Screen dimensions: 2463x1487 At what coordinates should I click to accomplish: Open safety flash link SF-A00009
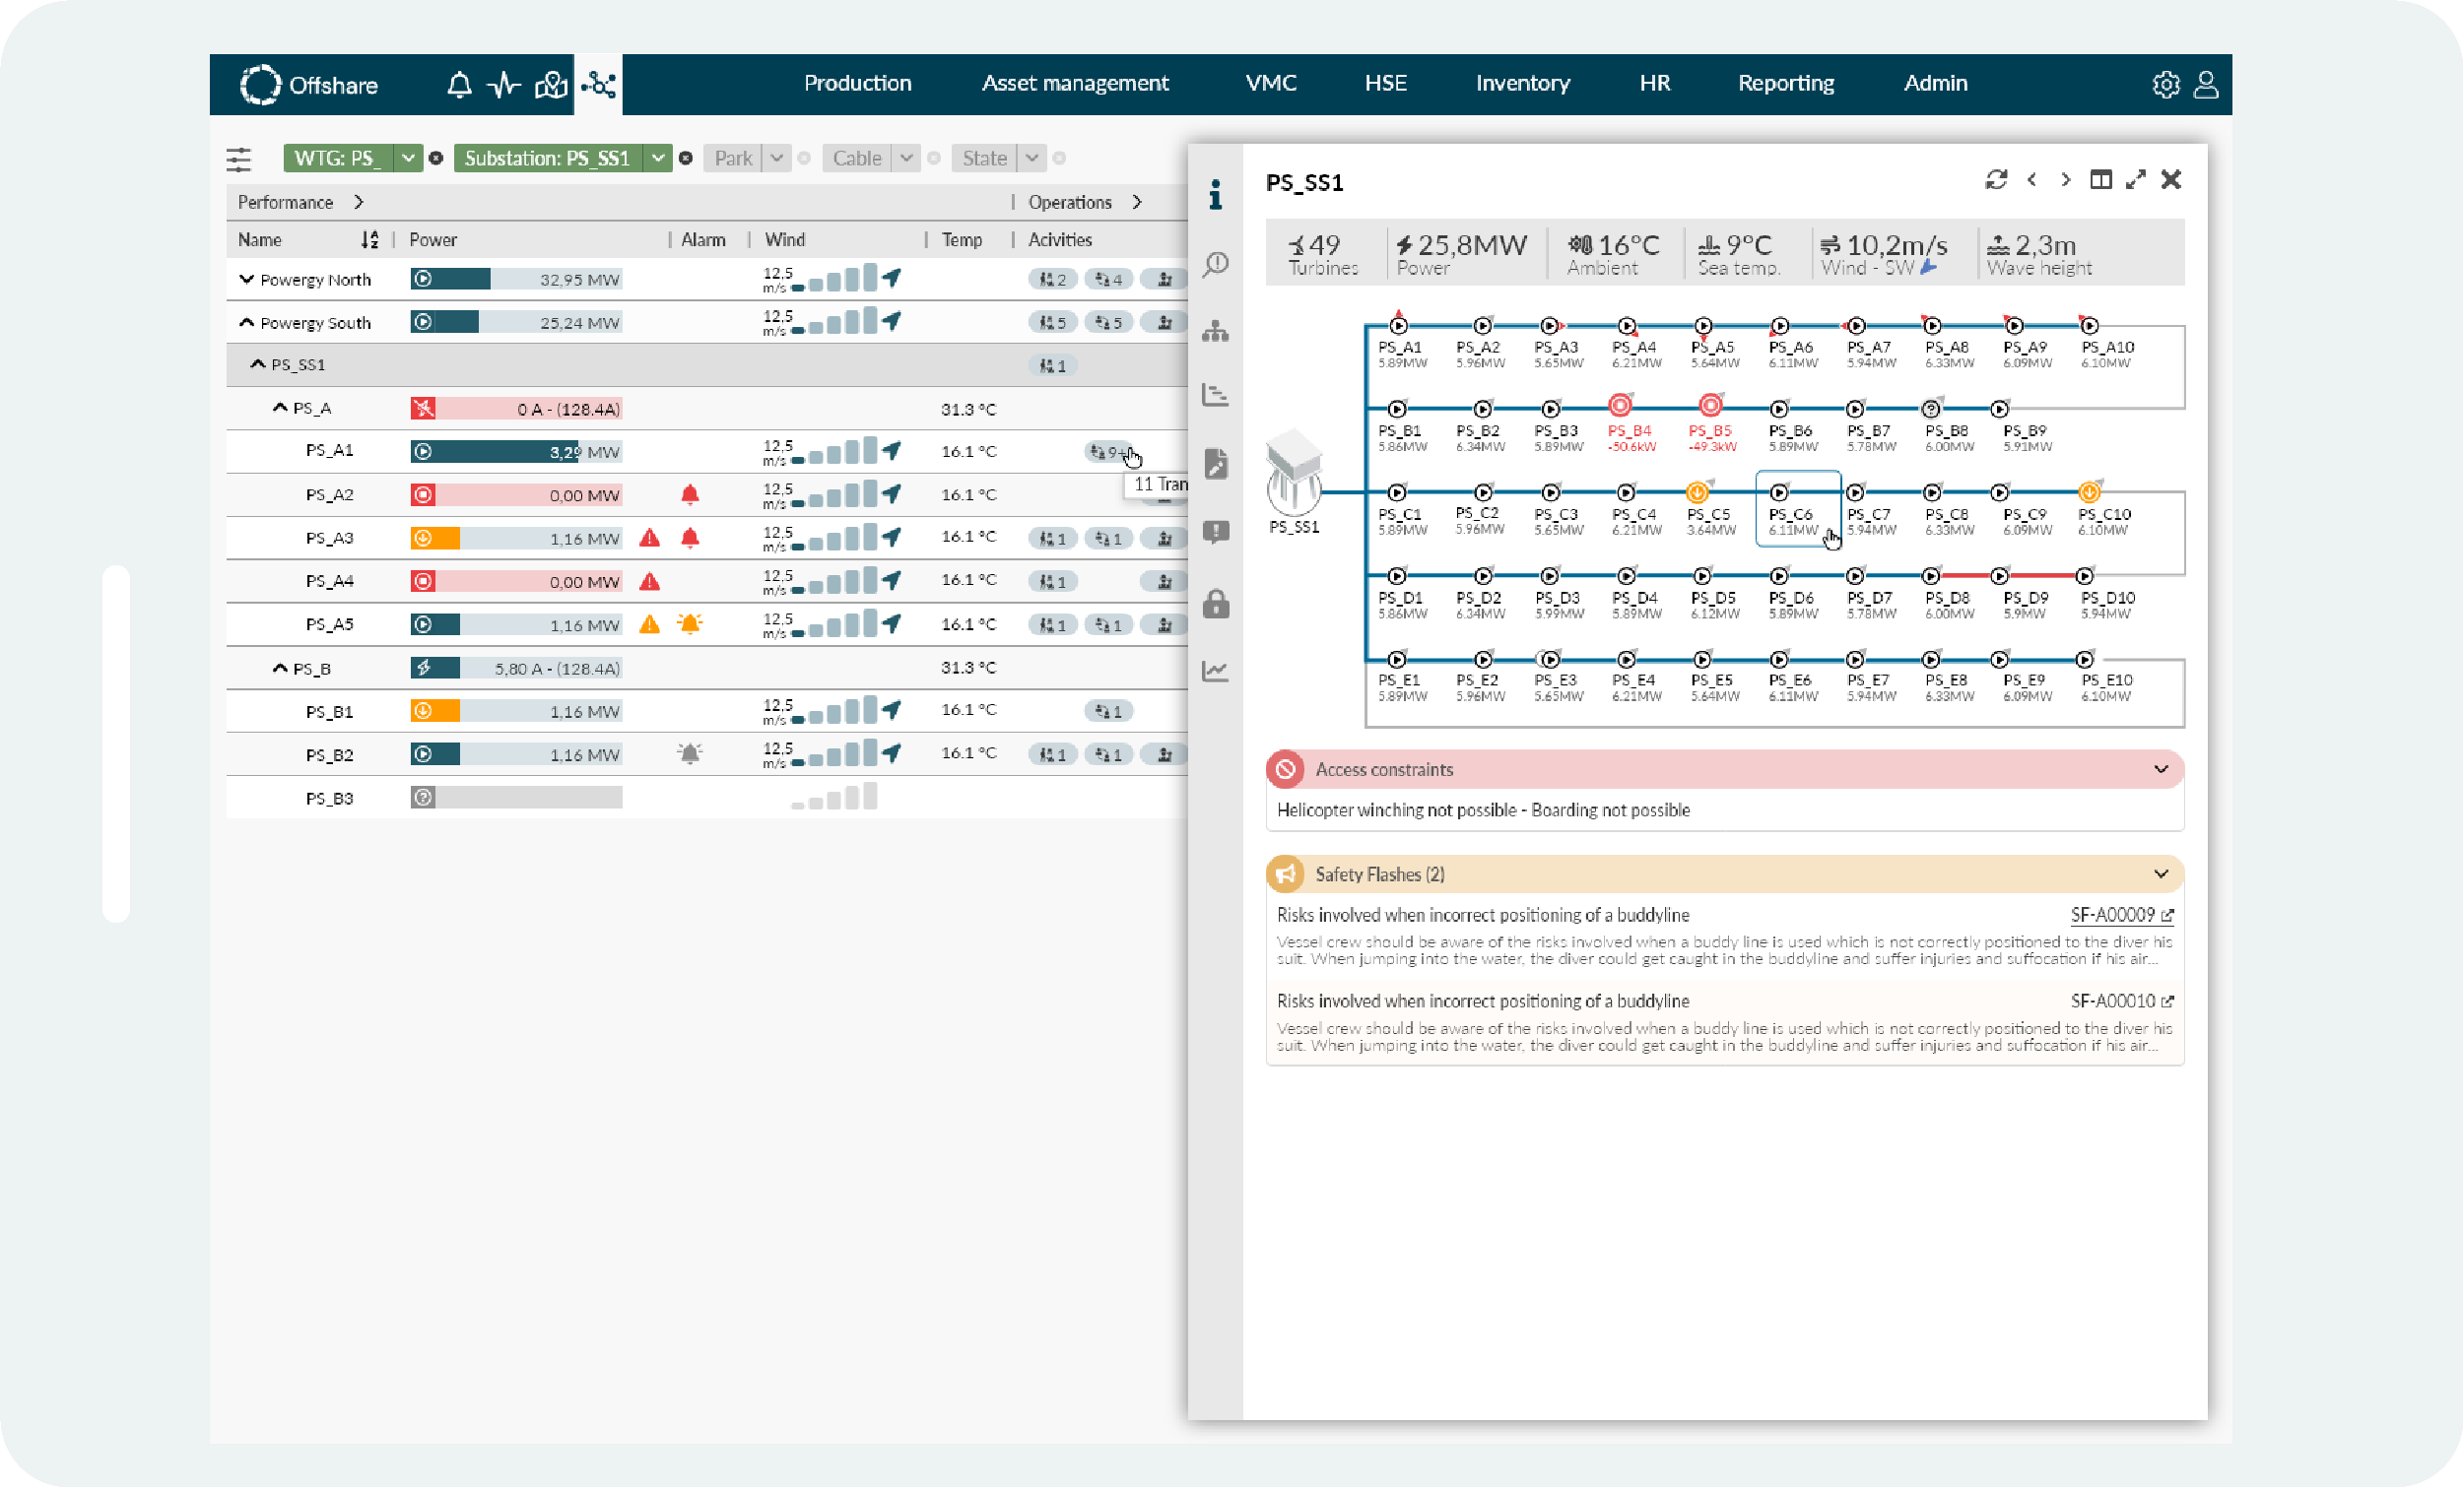point(2121,916)
